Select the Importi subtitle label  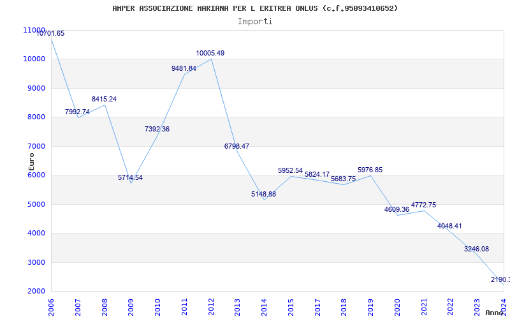255,21
